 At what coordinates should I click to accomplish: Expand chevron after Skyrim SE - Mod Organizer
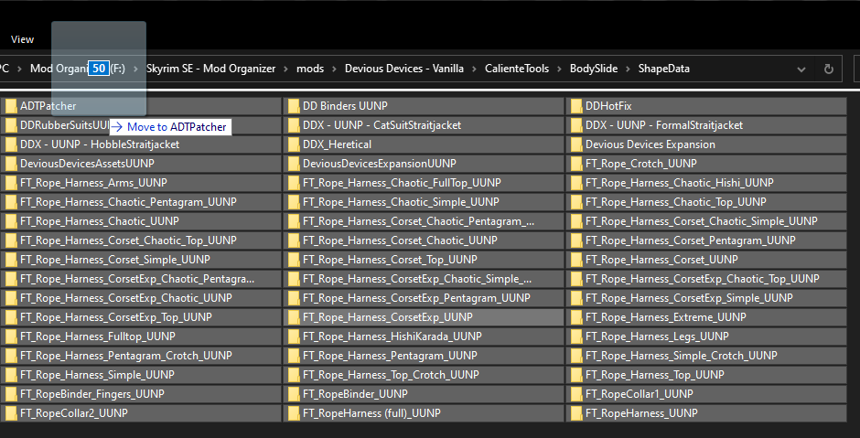coord(286,69)
